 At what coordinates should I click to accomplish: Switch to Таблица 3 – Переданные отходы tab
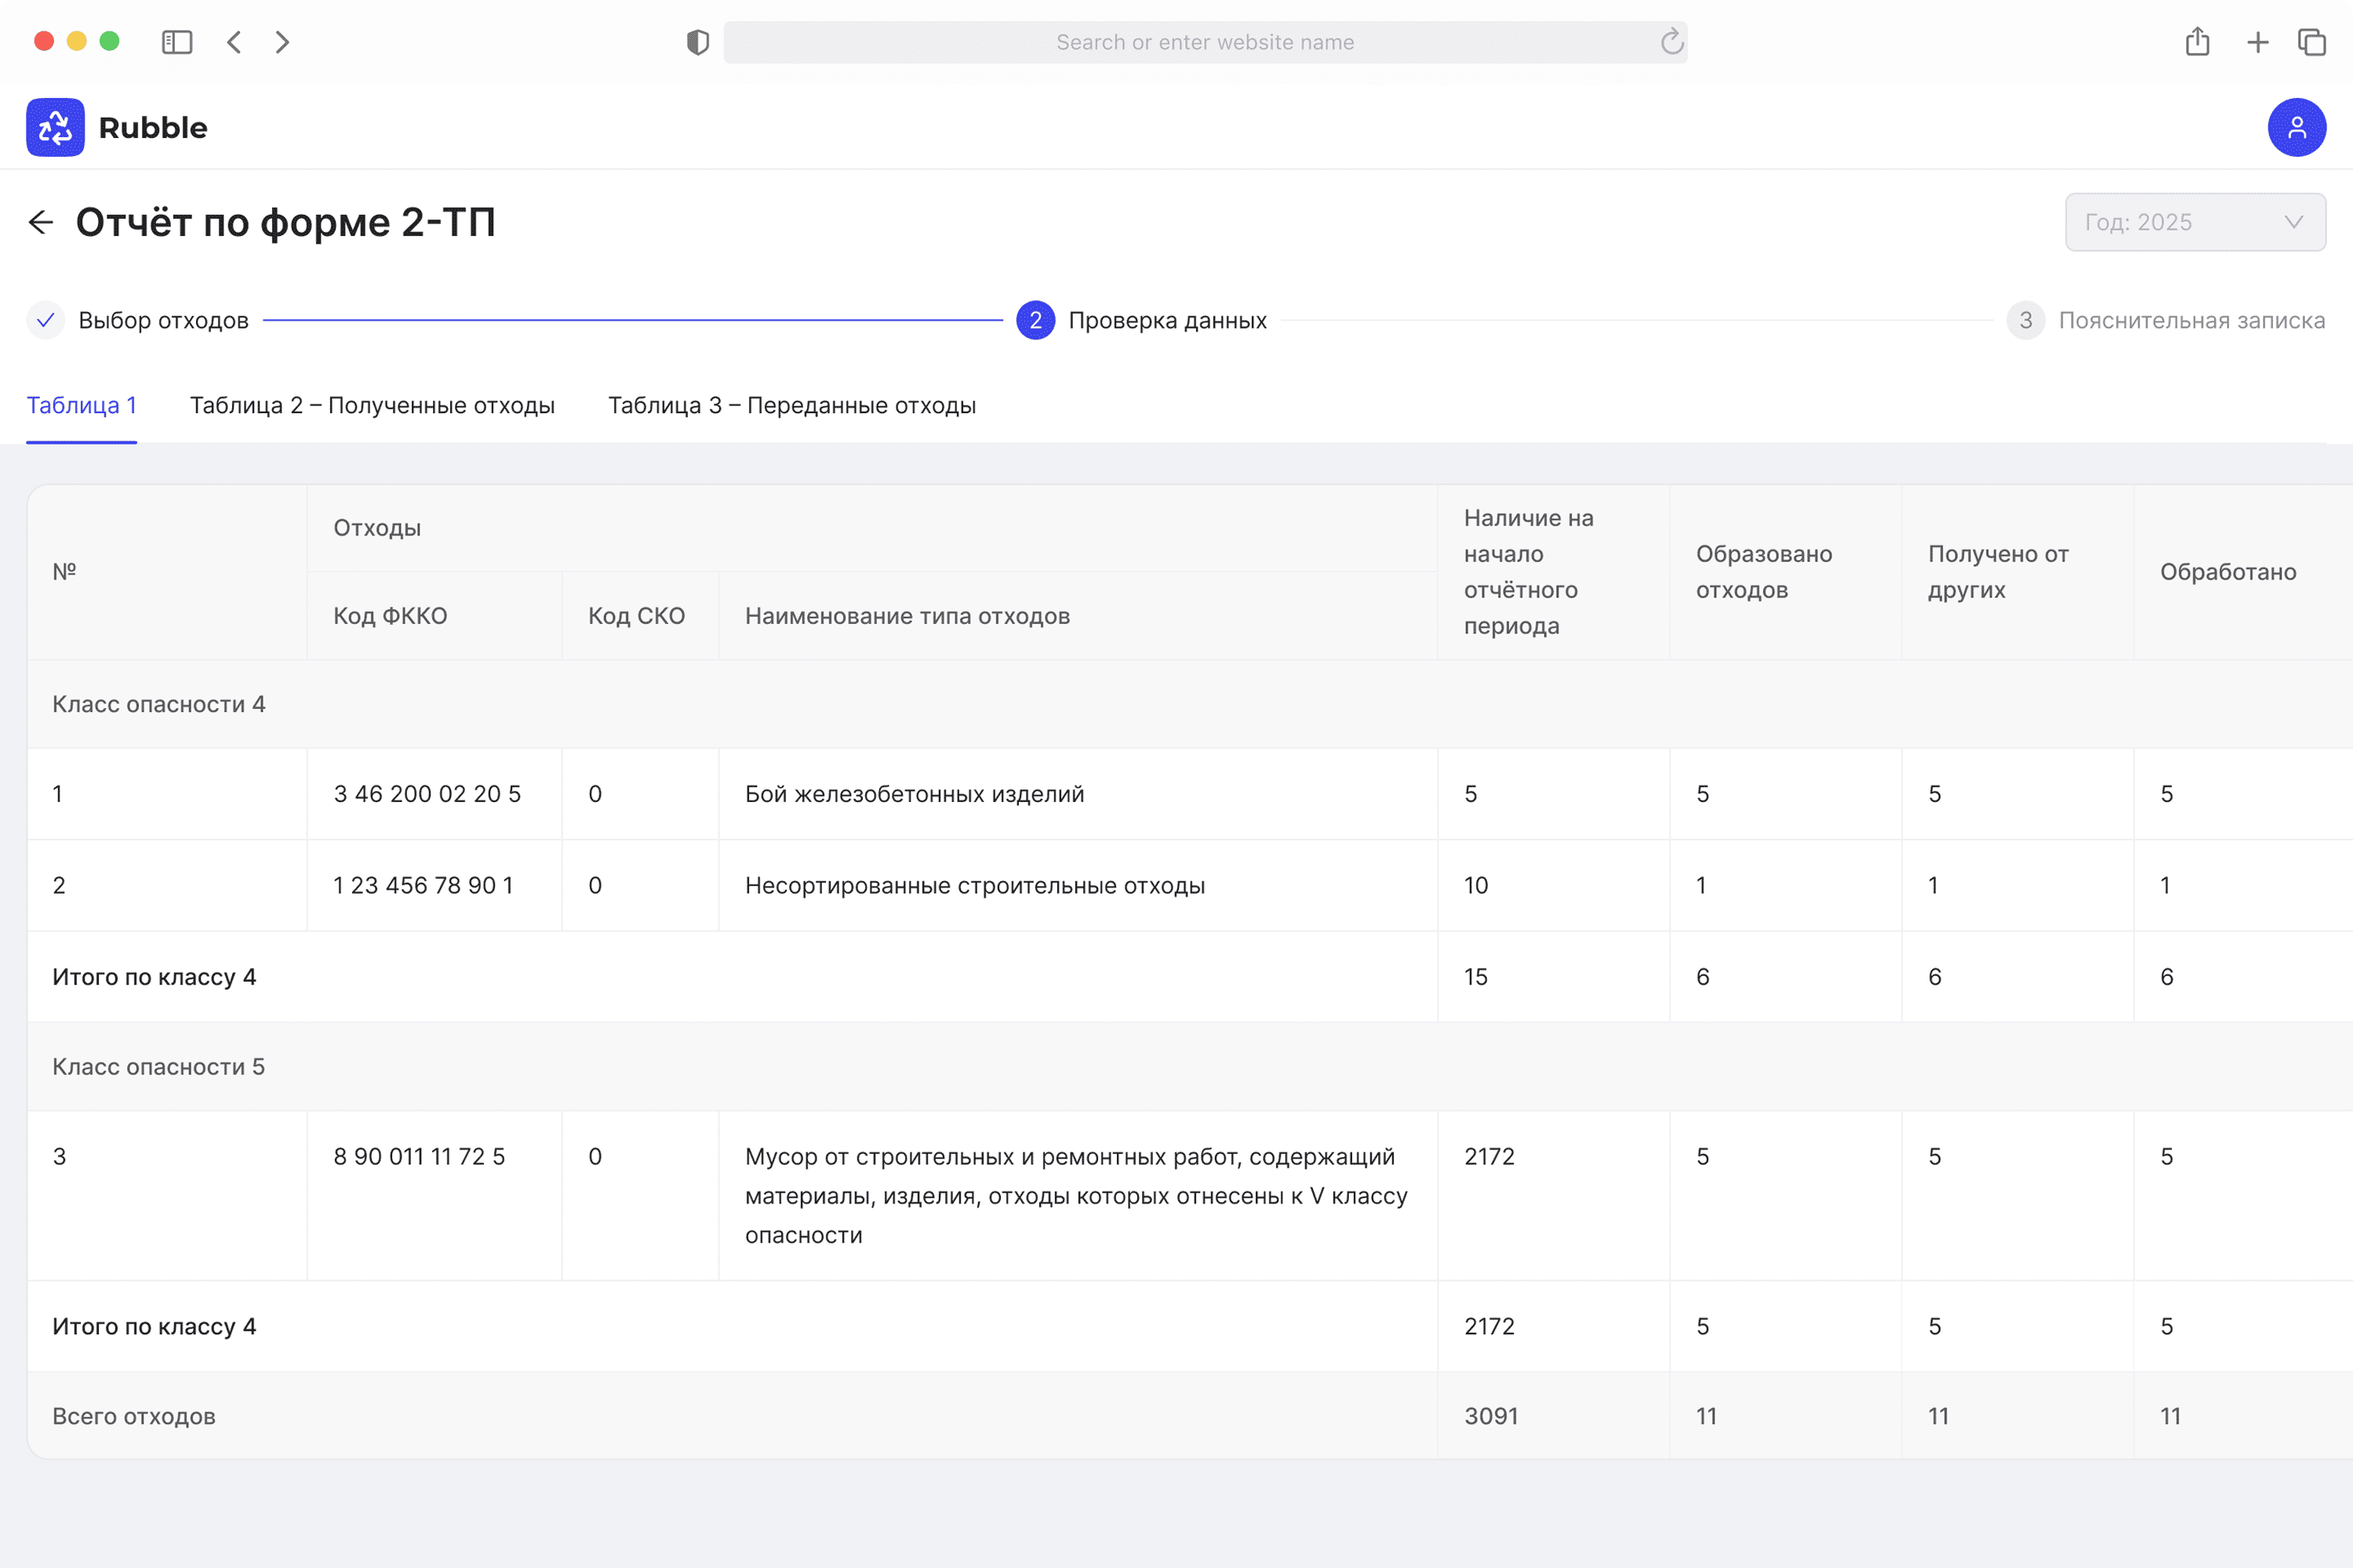point(791,405)
